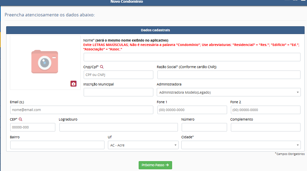
Task: Select the Inscrição Municipal field
Action: (118, 92)
